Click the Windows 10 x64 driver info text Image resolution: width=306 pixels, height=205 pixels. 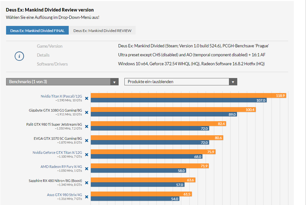click(x=191, y=64)
